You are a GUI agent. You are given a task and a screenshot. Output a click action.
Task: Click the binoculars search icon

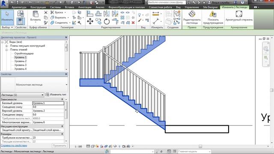click(189, 3)
